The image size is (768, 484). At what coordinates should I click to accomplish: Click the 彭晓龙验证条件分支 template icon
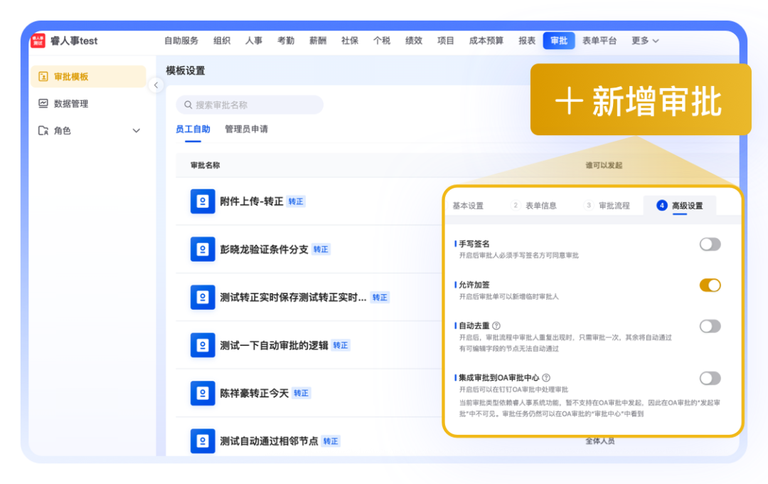[x=203, y=249]
